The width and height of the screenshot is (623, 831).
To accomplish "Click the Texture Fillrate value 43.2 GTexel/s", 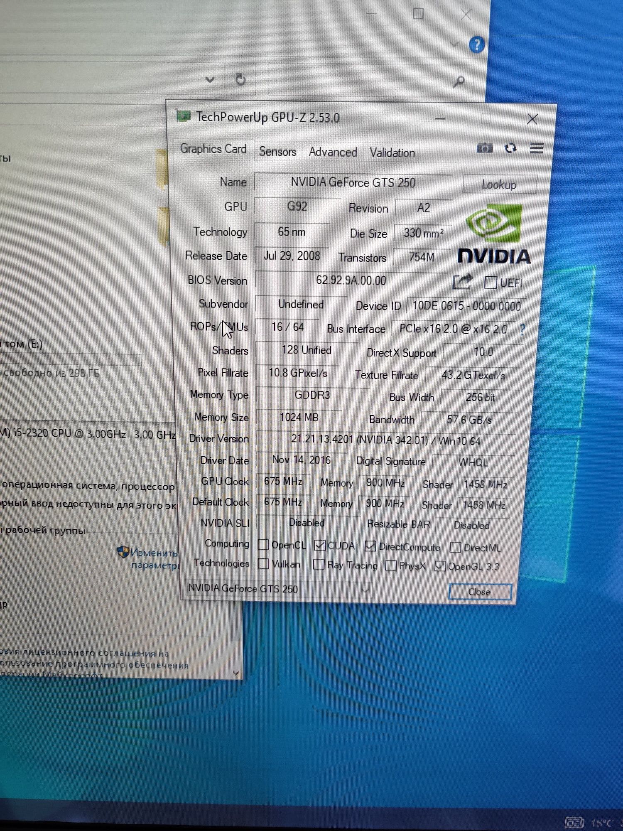I will pos(473,375).
